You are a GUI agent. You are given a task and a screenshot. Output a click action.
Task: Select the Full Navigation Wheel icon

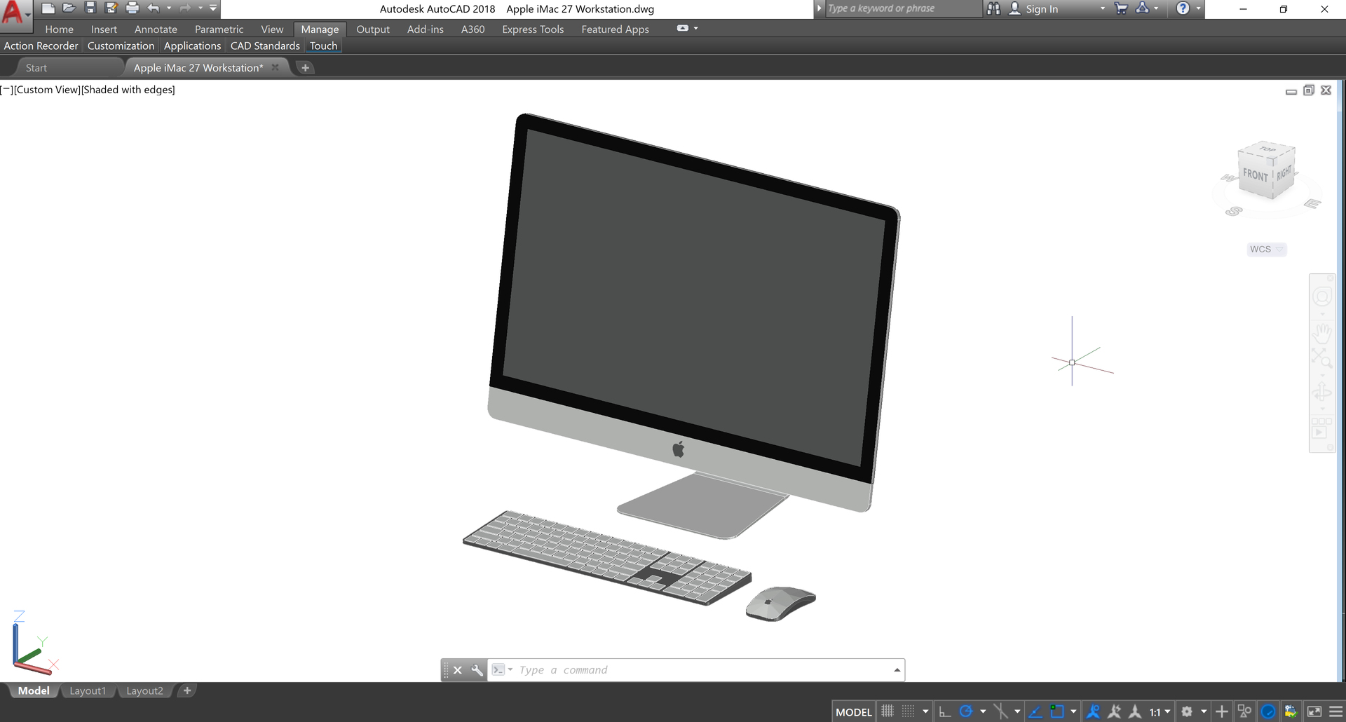[x=1322, y=297]
